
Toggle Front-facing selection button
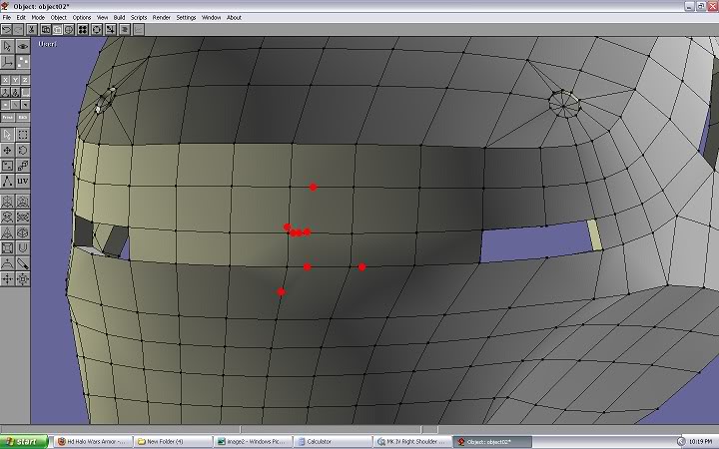click(8, 118)
